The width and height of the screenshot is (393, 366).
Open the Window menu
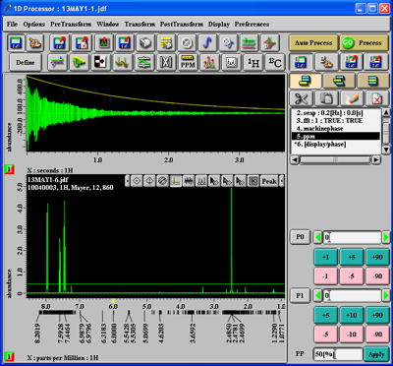[108, 25]
